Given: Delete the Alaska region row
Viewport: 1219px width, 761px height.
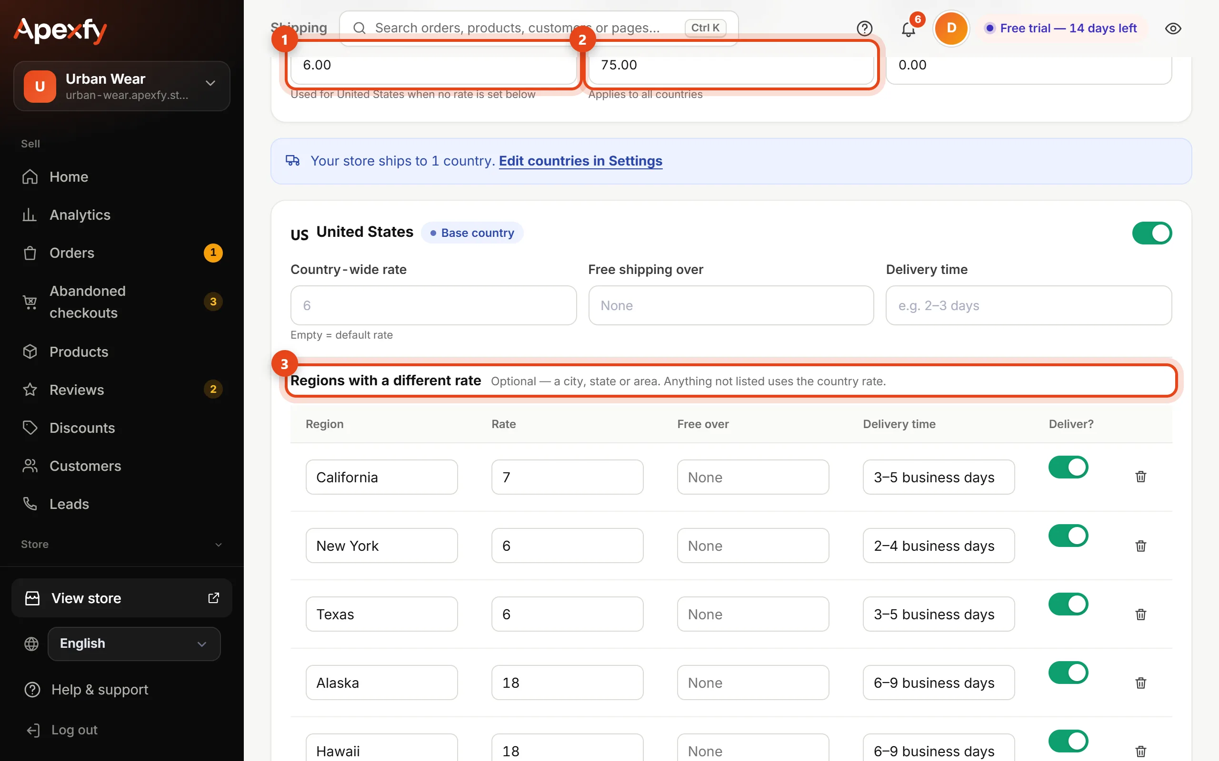Looking at the screenshot, I should 1141,683.
